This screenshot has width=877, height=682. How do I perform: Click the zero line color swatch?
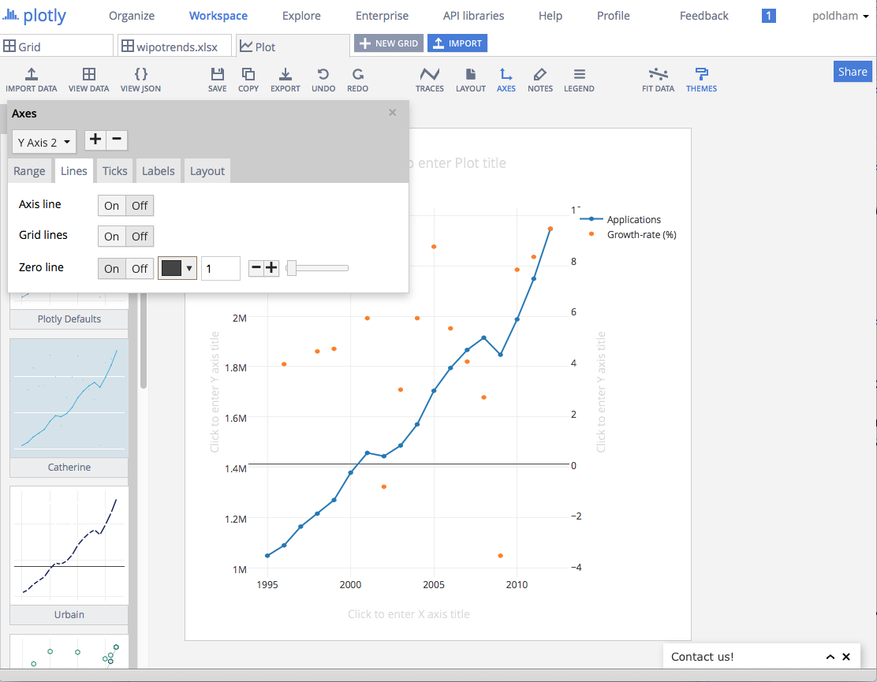click(x=171, y=268)
